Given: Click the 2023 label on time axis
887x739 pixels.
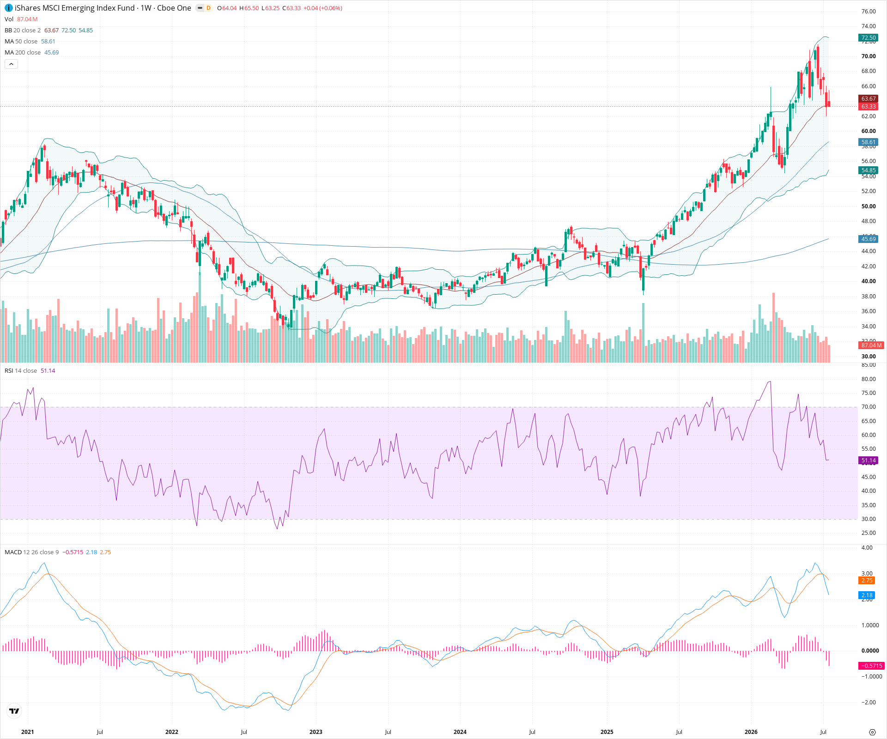Looking at the screenshot, I should 316,732.
